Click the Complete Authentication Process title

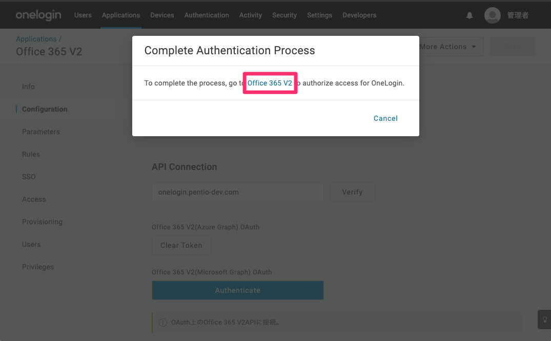click(x=230, y=50)
